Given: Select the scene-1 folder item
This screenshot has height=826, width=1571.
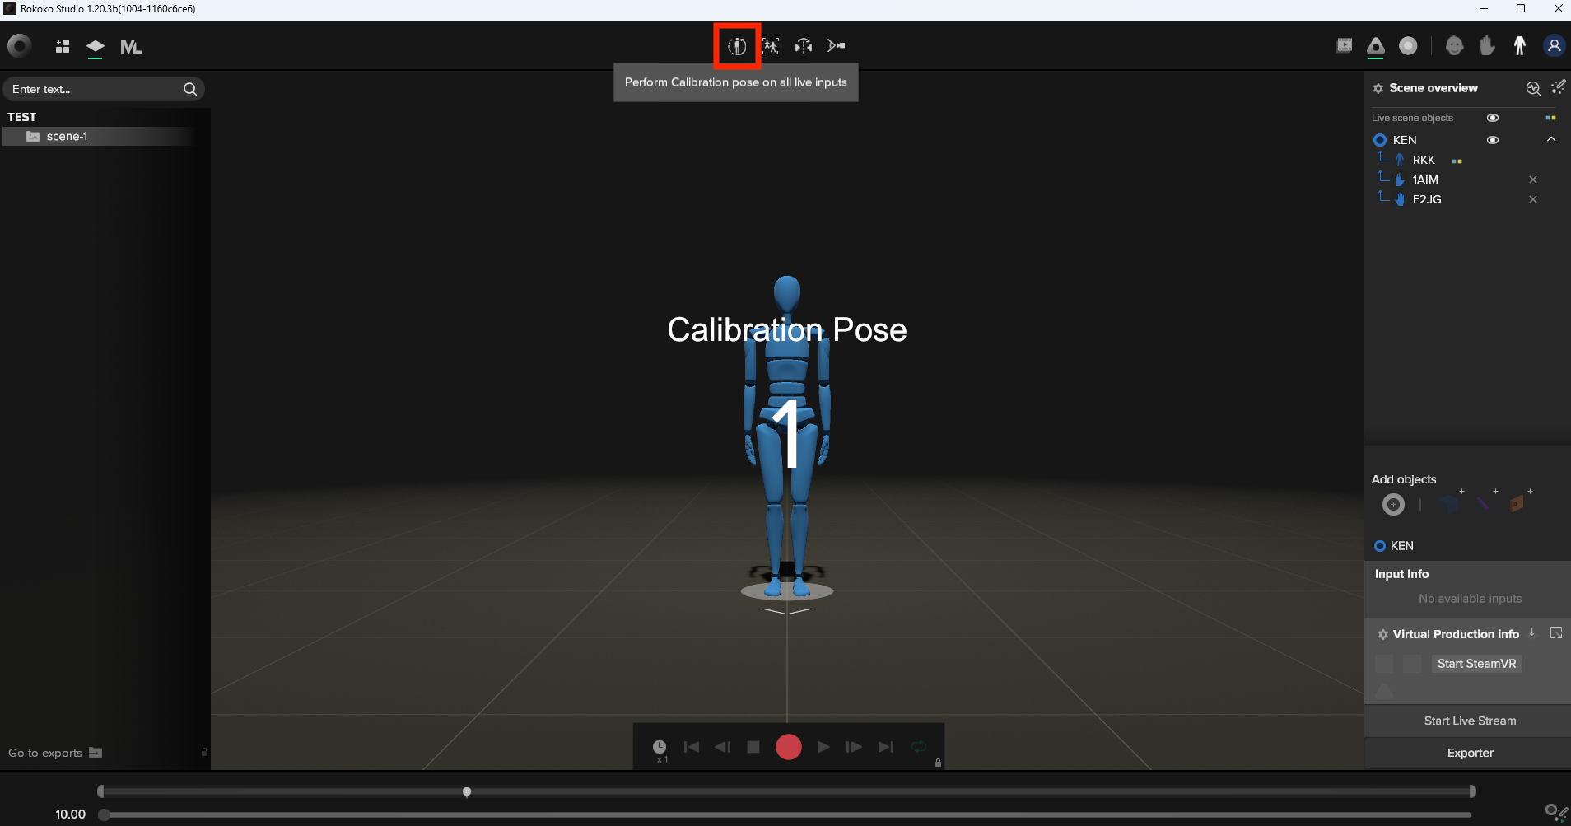Looking at the screenshot, I should click(67, 137).
